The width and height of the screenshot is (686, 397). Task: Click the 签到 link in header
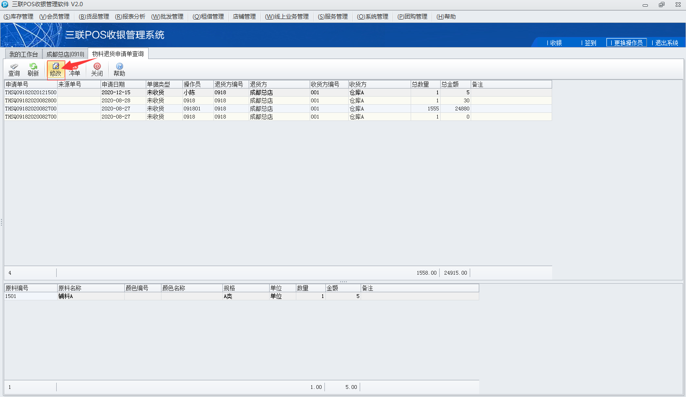click(x=590, y=43)
